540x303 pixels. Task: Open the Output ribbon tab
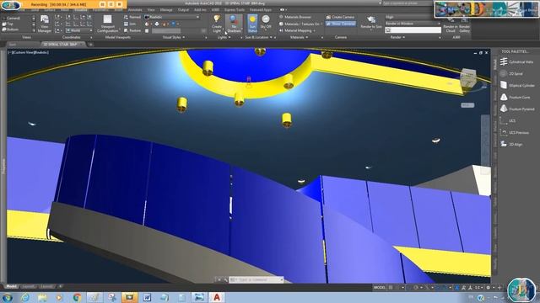(183, 10)
